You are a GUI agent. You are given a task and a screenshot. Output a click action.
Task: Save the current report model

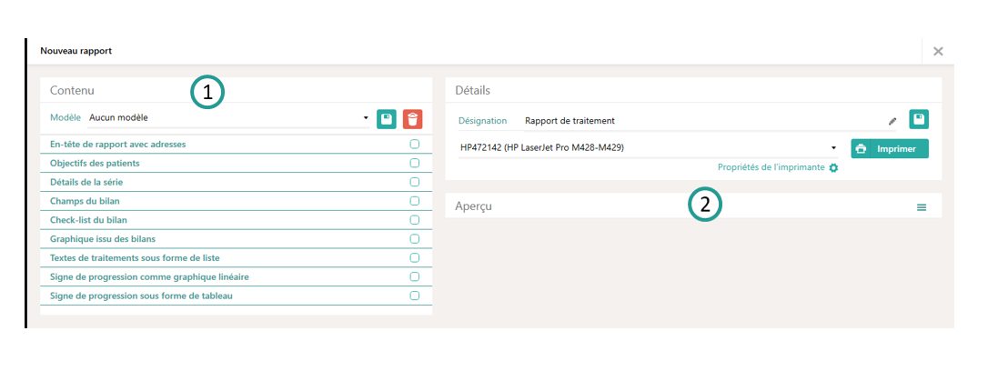(x=387, y=118)
